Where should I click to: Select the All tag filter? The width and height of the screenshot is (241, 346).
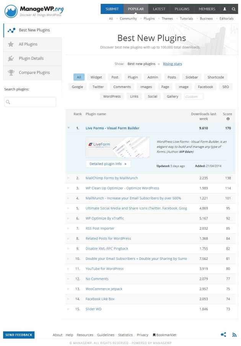pos(79,77)
